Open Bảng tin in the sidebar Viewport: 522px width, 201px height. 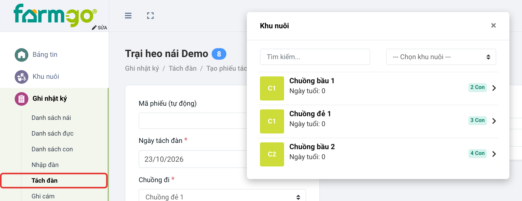point(45,54)
